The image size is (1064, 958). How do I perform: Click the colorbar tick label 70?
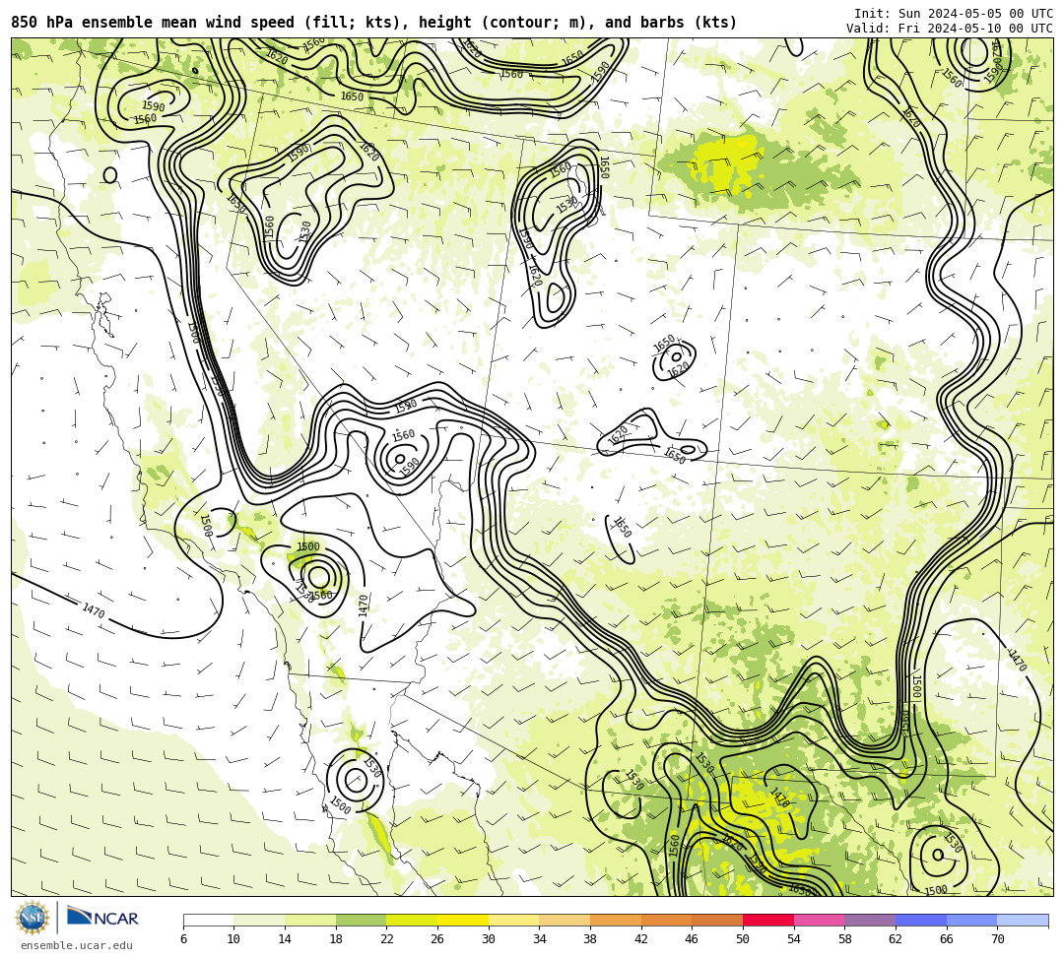tap(997, 939)
